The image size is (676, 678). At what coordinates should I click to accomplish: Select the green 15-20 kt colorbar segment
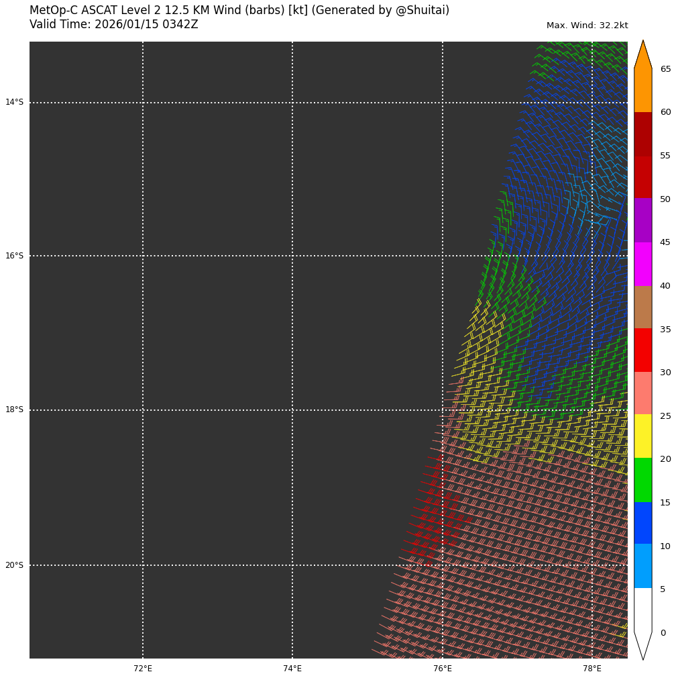[642, 480]
